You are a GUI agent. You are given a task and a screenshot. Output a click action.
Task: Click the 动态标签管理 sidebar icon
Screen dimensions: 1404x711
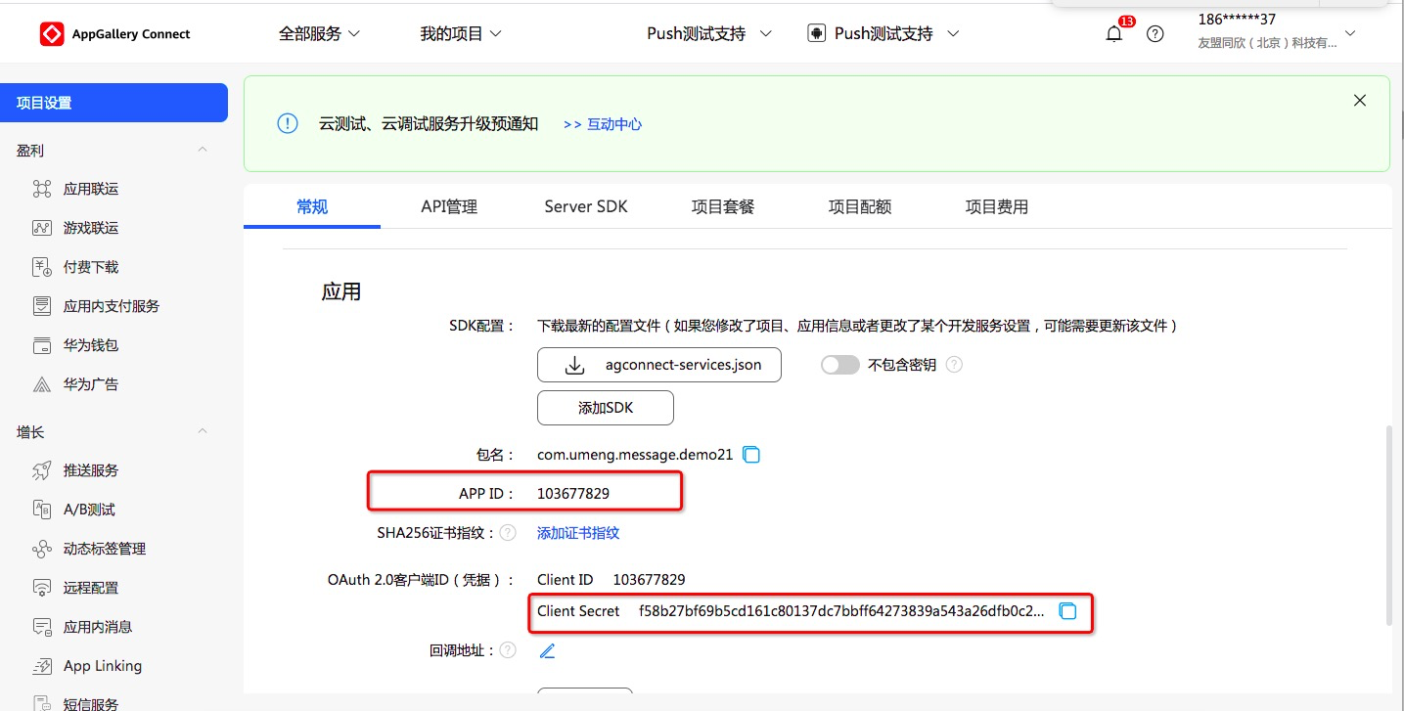[42, 549]
